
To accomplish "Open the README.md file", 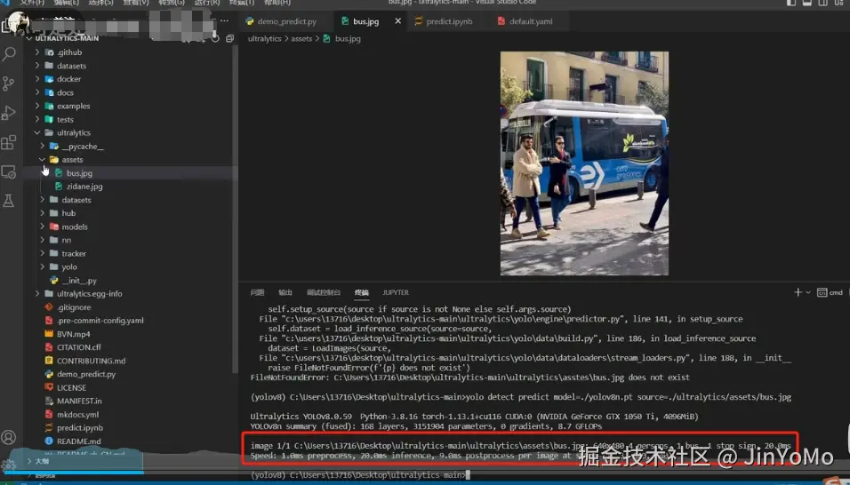I will (x=78, y=441).
